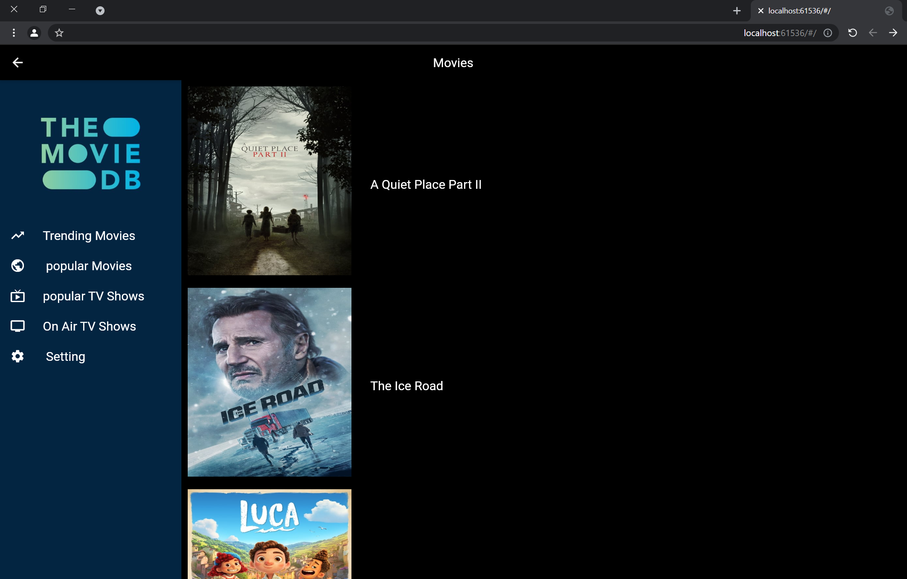
Task: Click the browser profile avatar icon
Action: click(x=34, y=33)
